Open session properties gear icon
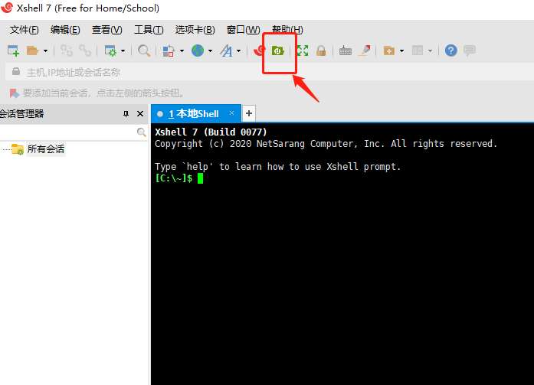The width and height of the screenshot is (534, 385). point(110,51)
